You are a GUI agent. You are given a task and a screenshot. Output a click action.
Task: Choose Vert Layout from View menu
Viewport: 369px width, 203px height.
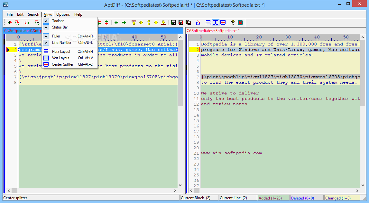tap(70, 58)
